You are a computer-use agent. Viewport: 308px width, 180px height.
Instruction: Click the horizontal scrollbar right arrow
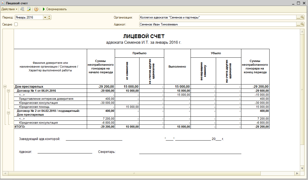[x=297, y=173]
